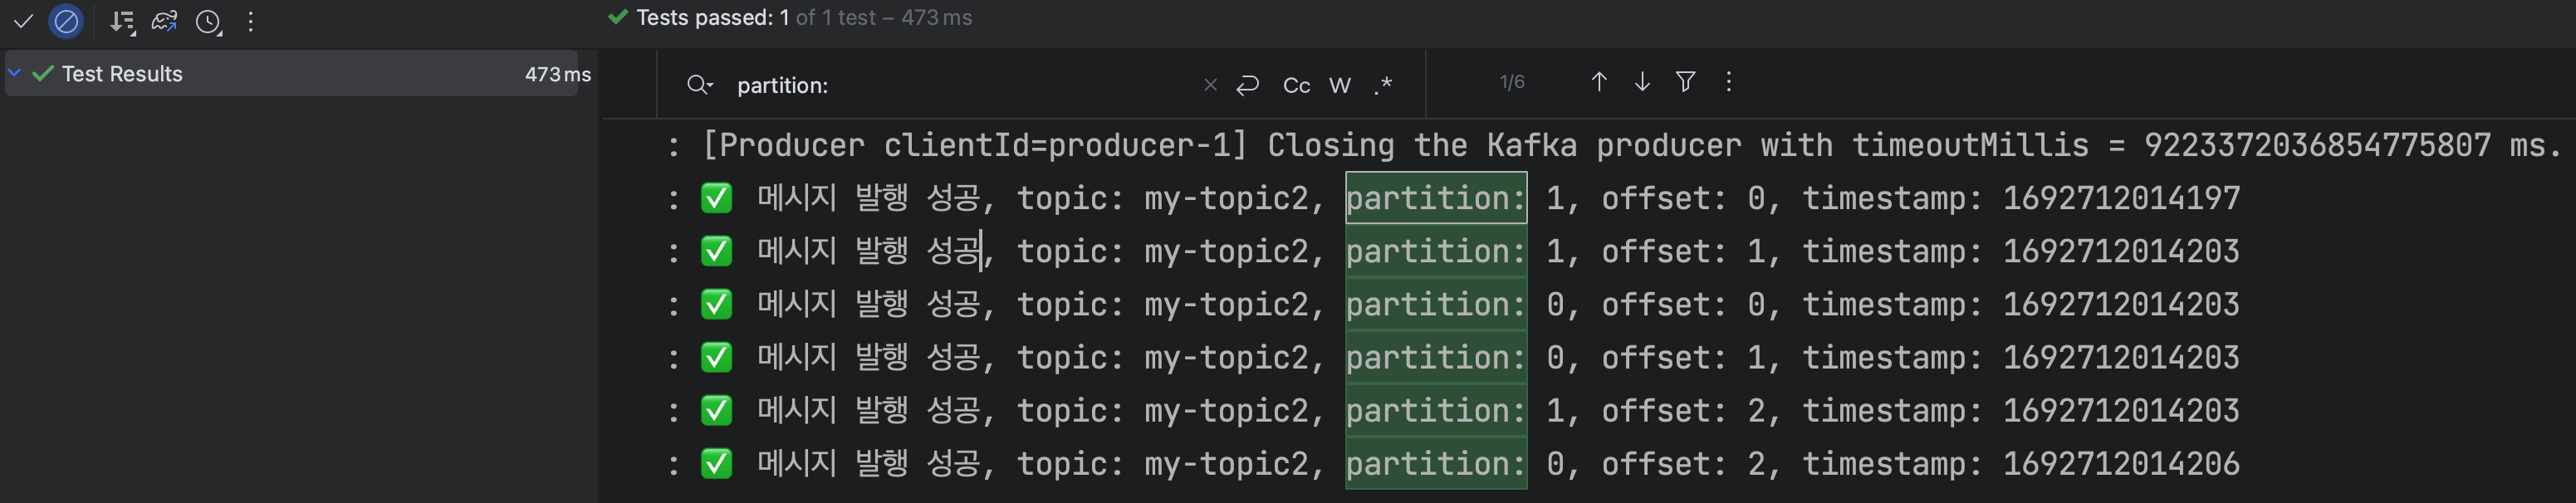Screen dimensions: 2576x503
Task: Toggle the show ignored tests button
Action: click(66, 21)
